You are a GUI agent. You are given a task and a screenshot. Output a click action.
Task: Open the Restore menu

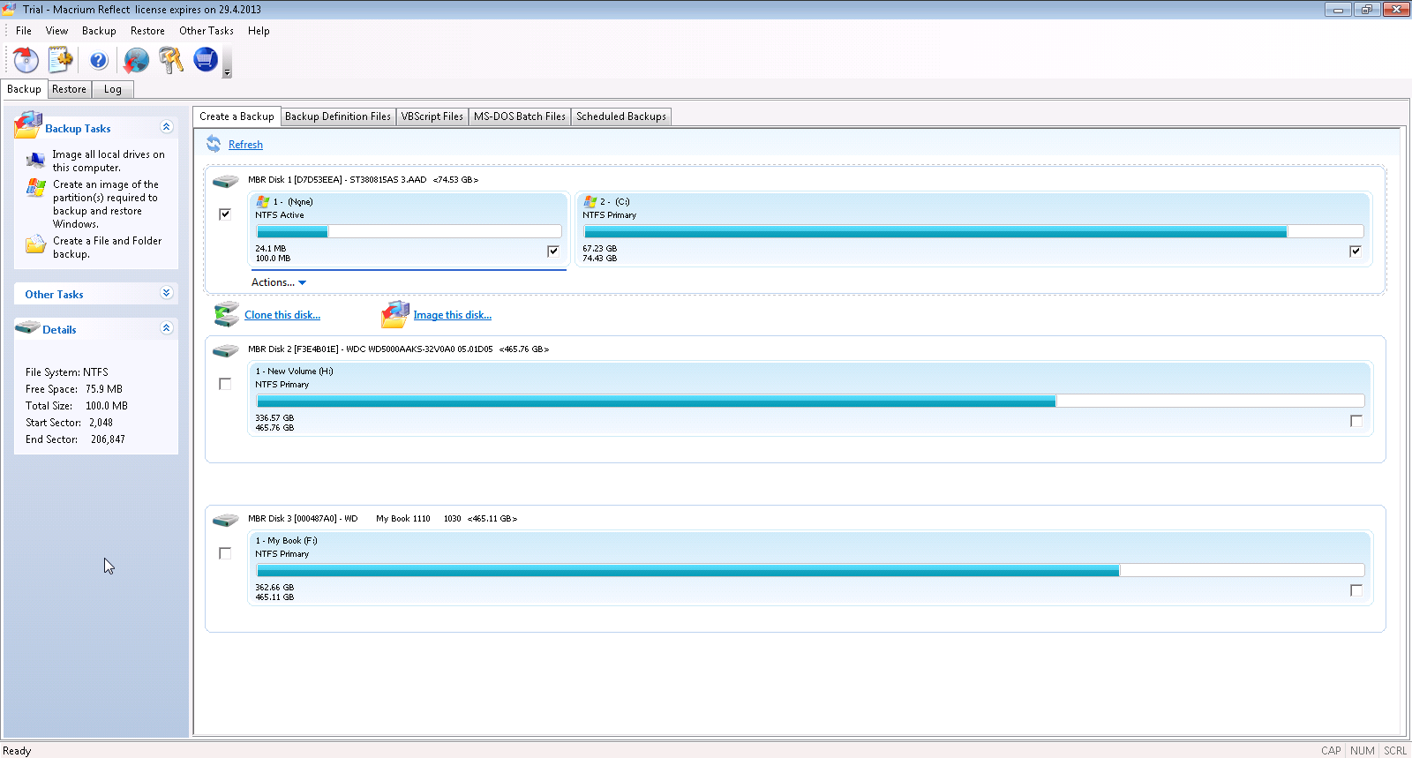pyautogui.click(x=147, y=31)
